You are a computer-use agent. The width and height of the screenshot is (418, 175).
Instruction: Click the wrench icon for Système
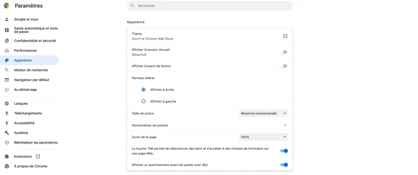(7, 133)
